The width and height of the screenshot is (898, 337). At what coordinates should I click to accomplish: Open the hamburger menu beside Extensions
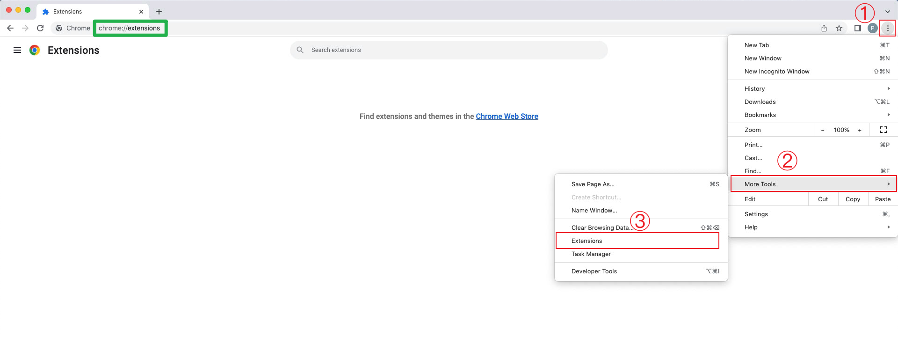(17, 50)
